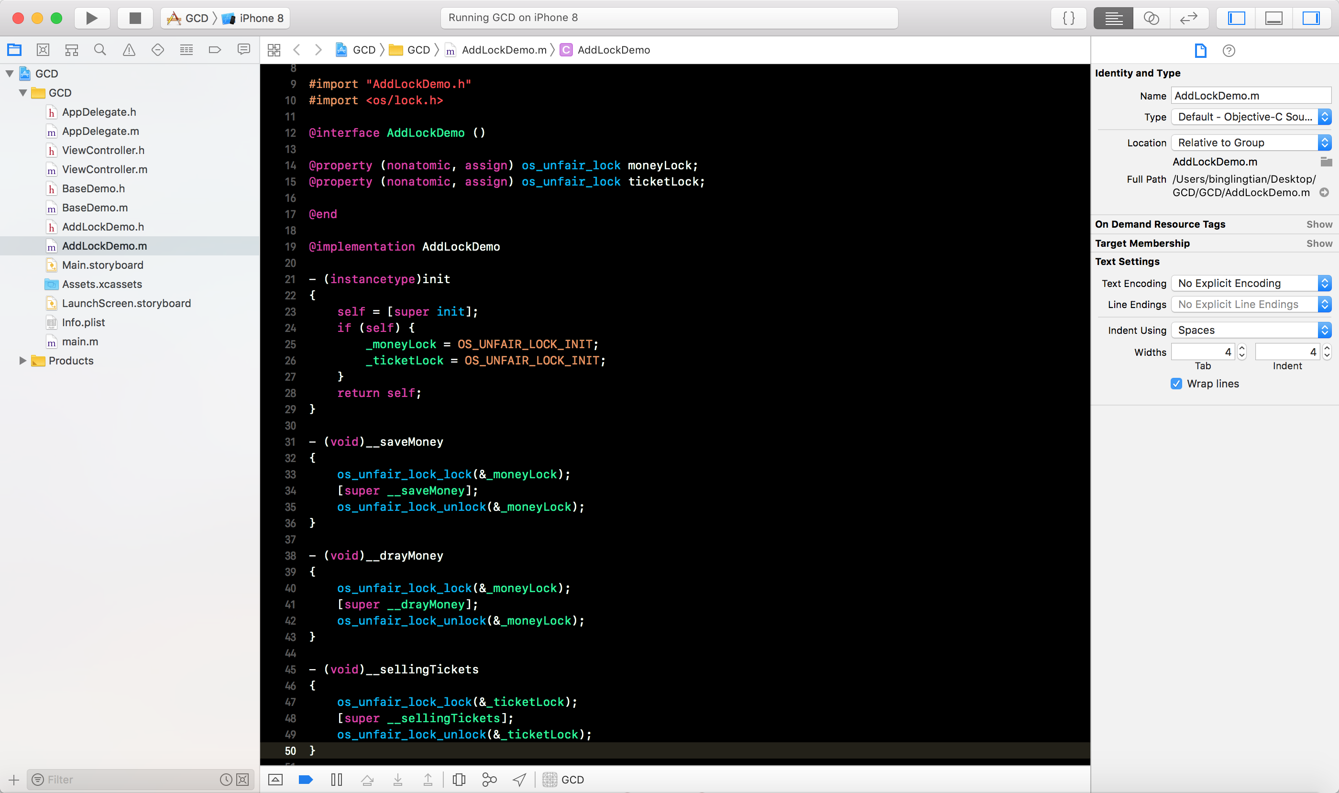
Task: Open Assets.xcassets catalog
Action: [x=102, y=284]
